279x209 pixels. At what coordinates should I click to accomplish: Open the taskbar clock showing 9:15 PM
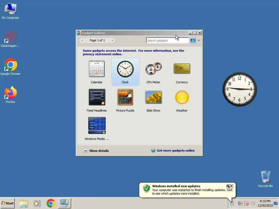(265, 203)
